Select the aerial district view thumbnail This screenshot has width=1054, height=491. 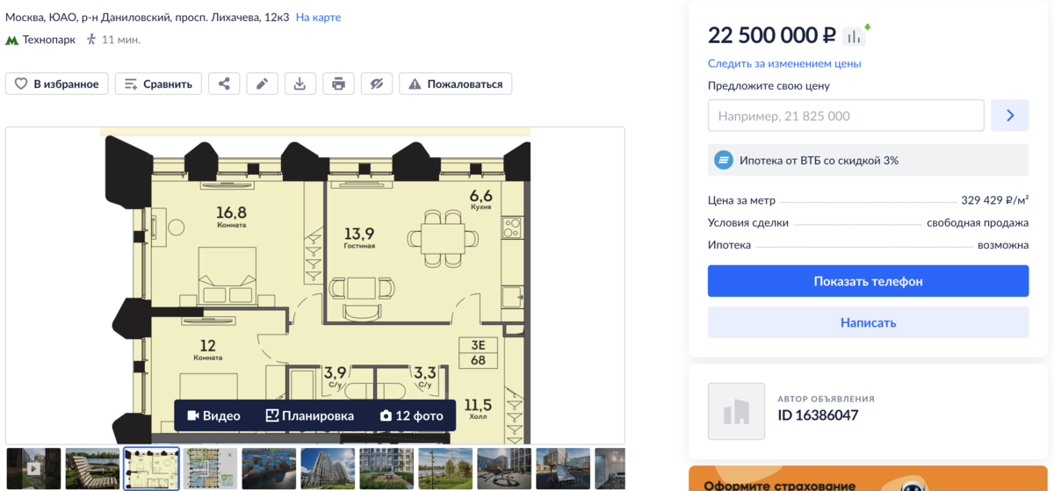coord(269,469)
